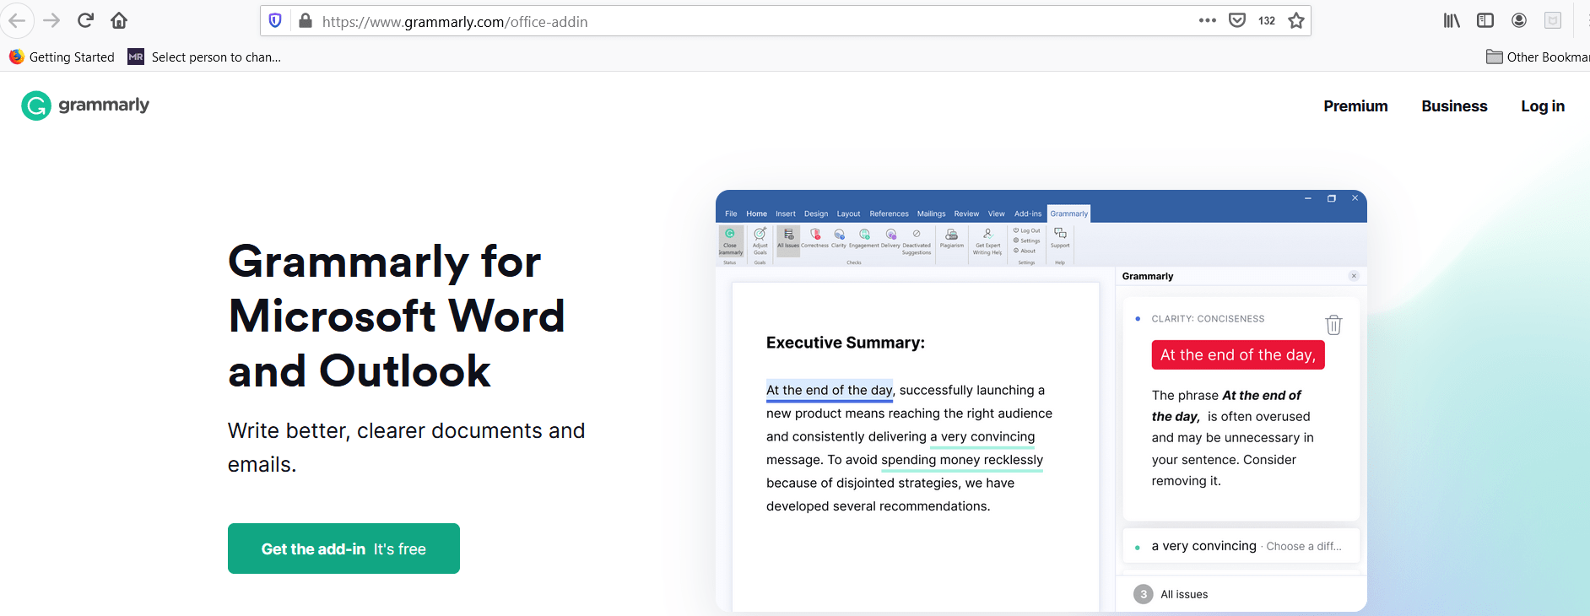This screenshot has height=616, width=1590.
Task: Switch to the Review ribbon tab
Action: point(966,213)
